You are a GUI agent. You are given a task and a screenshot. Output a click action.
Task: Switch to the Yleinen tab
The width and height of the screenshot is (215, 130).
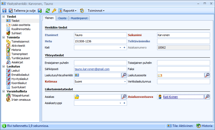49,18
